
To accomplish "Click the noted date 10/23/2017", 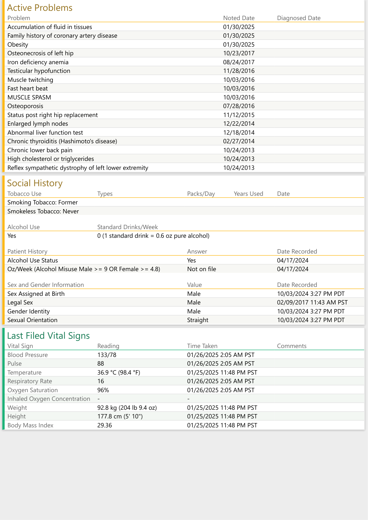I will [x=239, y=53].
